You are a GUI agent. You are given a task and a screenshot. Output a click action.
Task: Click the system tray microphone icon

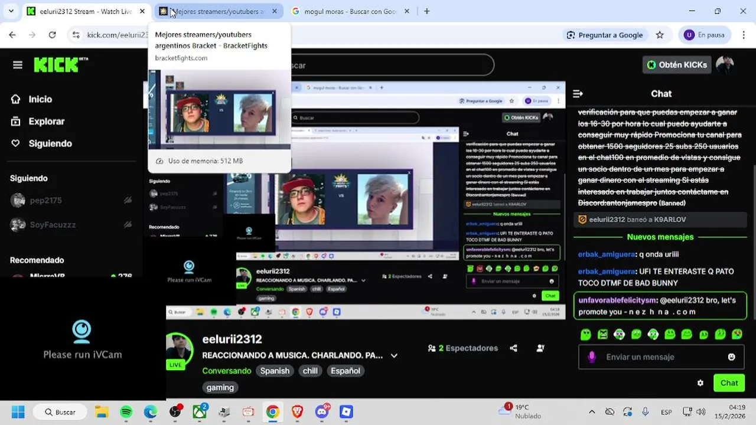pos(645,412)
